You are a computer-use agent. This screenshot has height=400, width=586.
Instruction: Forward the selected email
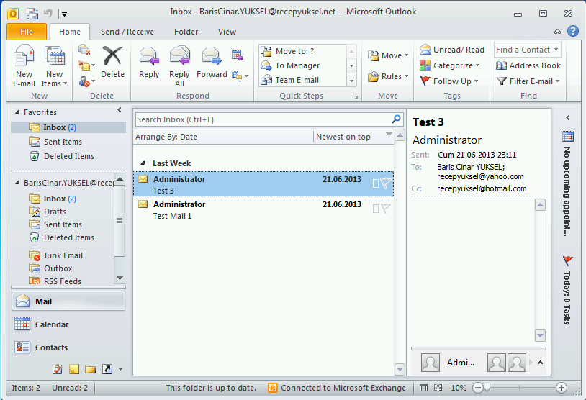coord(212,63)
